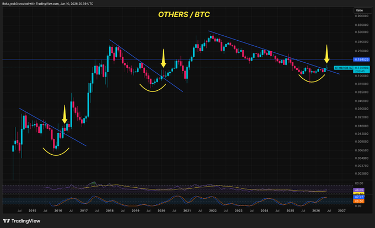
Task: Click the 0.100000 price axis label
Action: 362,76
